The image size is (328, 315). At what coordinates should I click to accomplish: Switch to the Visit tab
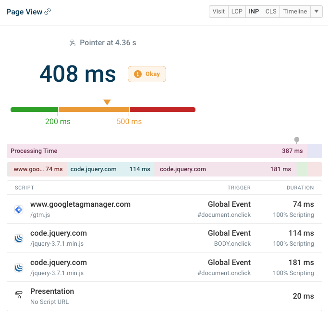(x=219, y=12)
